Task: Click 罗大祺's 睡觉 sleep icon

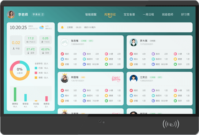Action: click(153, 64)
